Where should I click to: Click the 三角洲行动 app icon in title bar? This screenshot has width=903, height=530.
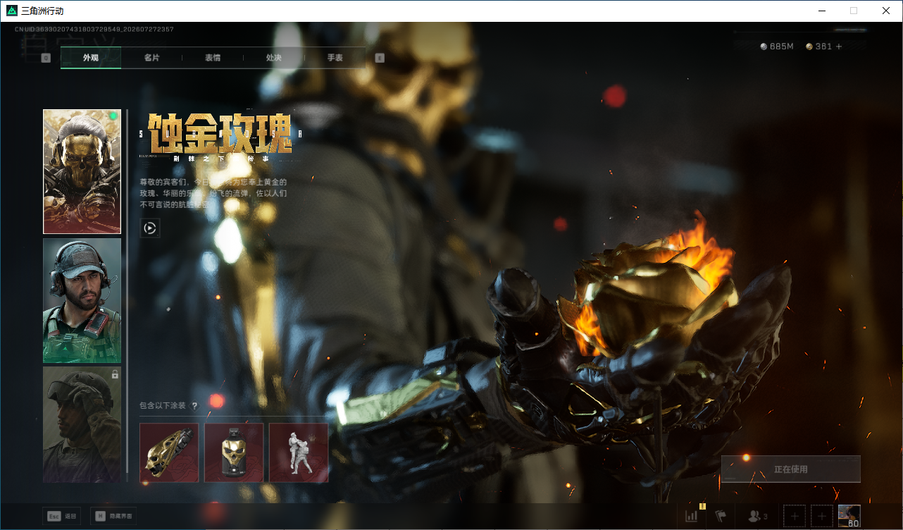coord(11,11)
